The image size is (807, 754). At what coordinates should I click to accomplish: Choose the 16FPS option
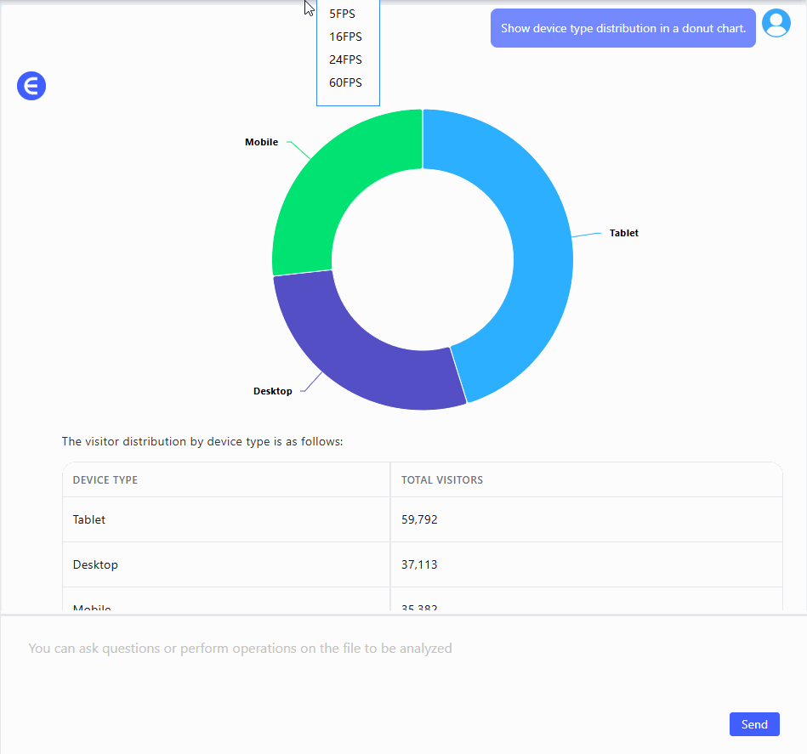(345, 37)
